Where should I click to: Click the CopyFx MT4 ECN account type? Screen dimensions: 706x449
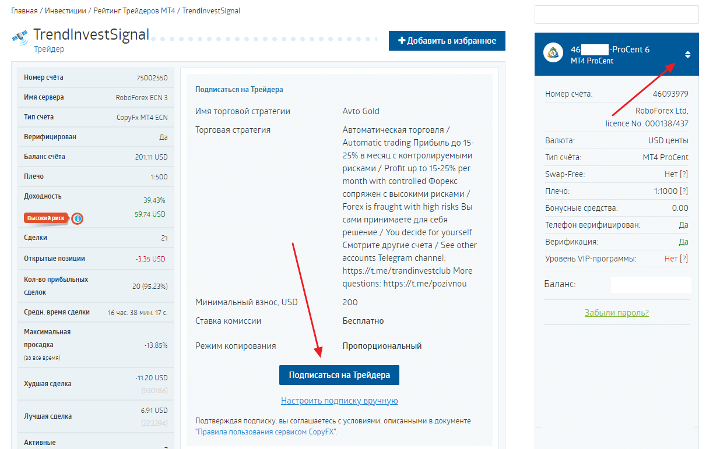pos(142,118)
